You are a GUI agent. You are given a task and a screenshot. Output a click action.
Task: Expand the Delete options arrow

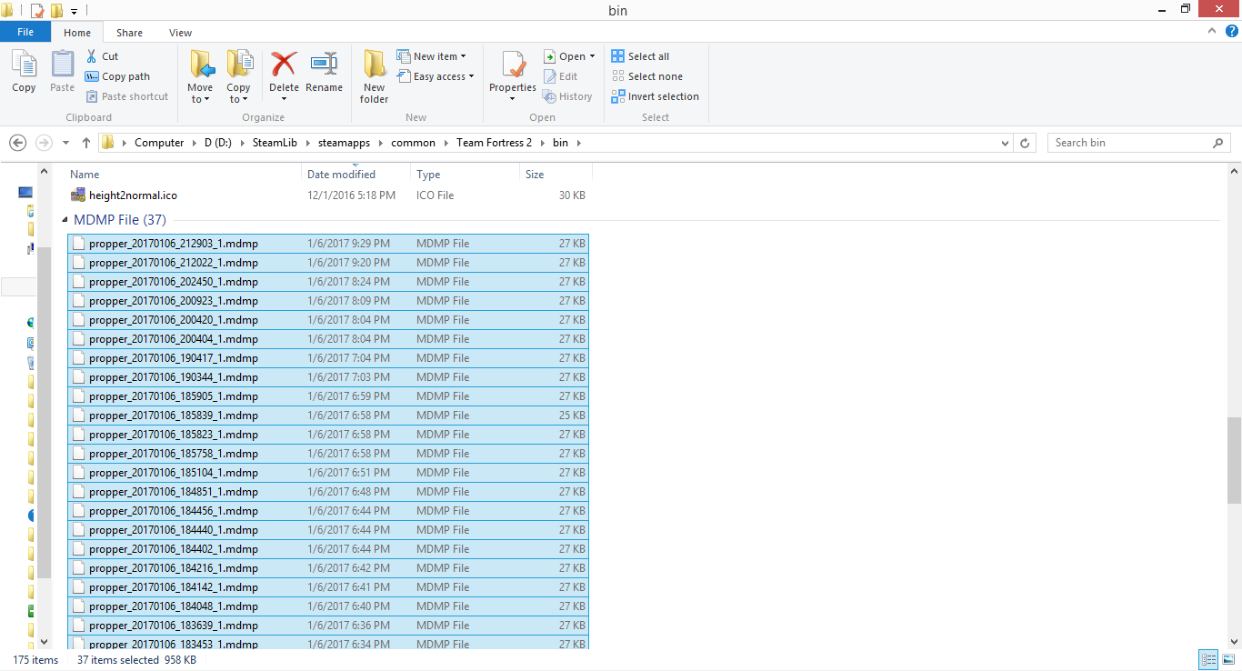[284, 99]
